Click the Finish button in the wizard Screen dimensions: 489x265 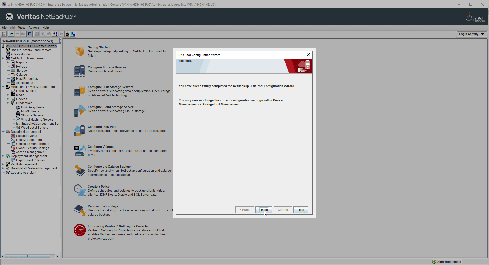point(264,210)
